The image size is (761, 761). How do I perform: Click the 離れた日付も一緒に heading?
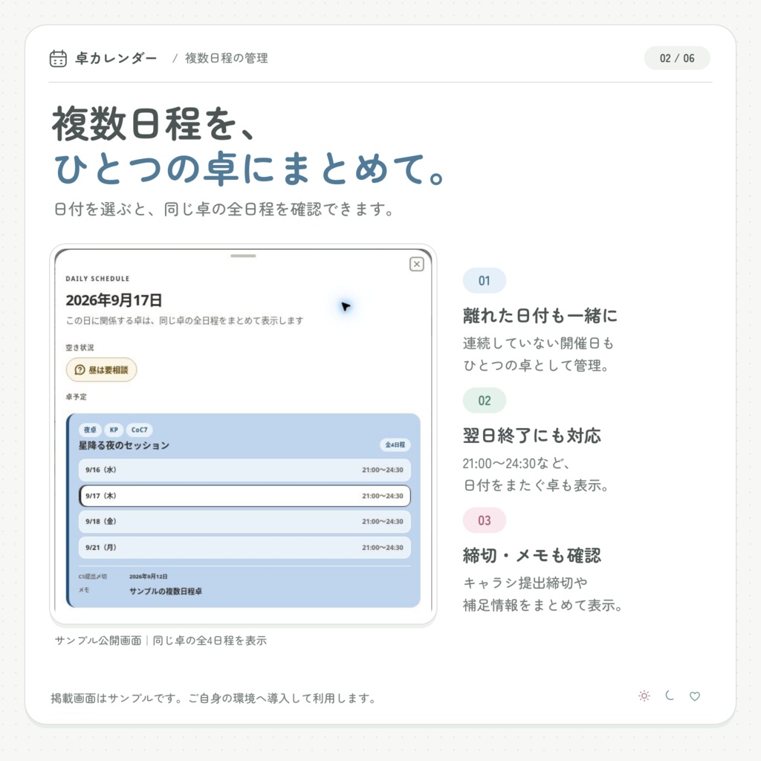point(540,315)
